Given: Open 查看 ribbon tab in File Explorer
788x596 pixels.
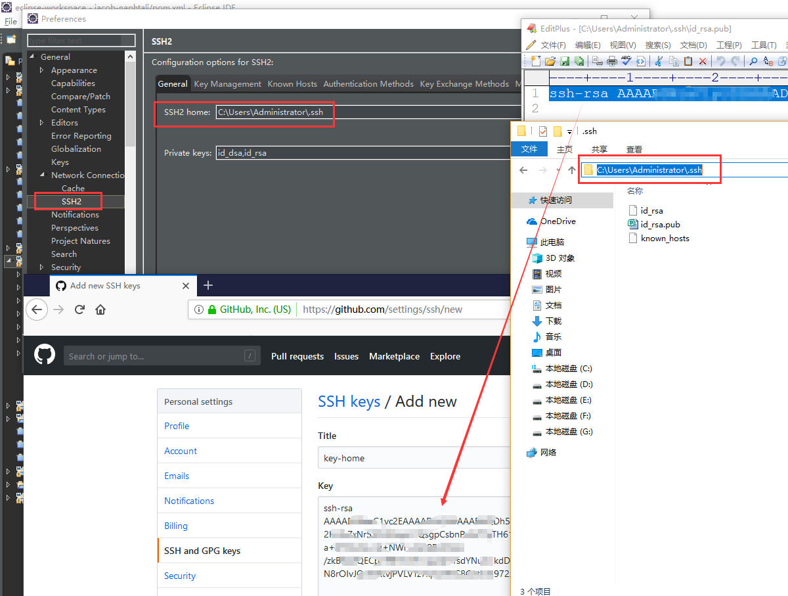Looking at the screenshot, I should (634, 150).
